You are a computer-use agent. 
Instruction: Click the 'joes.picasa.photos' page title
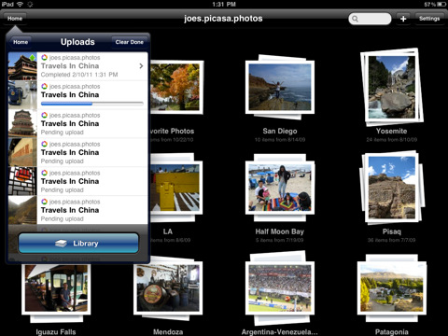click(x=223, y=19)
